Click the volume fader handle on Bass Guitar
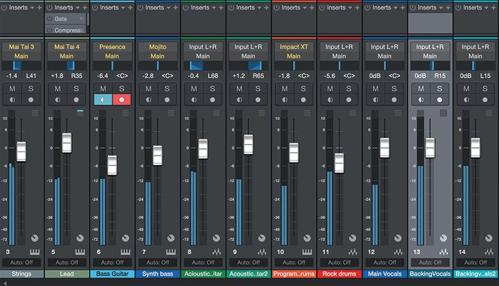Image resolution: width=499 pixels, height=286 pixels. [112, 165]
